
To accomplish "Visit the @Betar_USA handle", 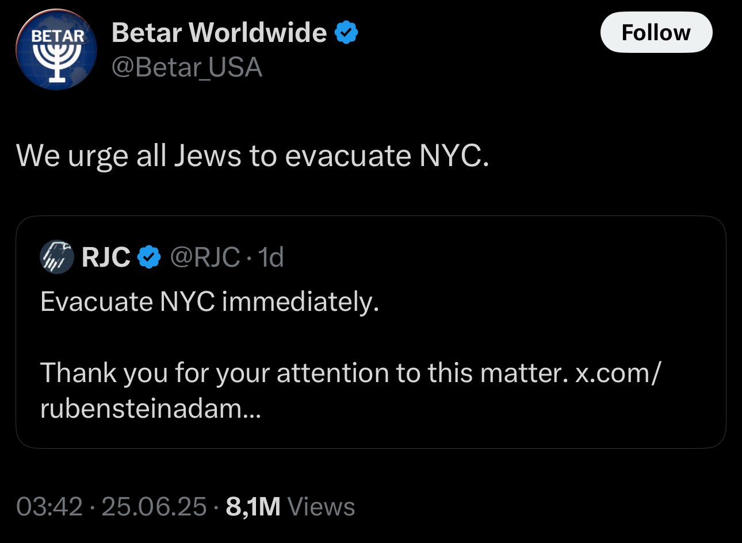I will click(186, 68).
